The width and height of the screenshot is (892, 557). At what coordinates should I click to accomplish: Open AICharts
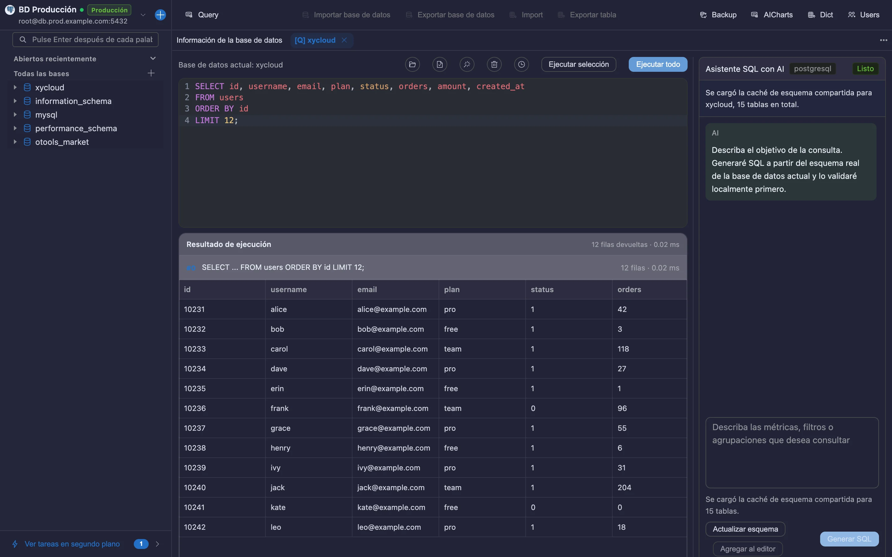click(x=772, y=15)
